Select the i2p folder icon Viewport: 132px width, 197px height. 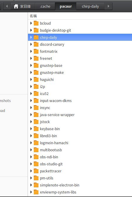tap(36, 86)
